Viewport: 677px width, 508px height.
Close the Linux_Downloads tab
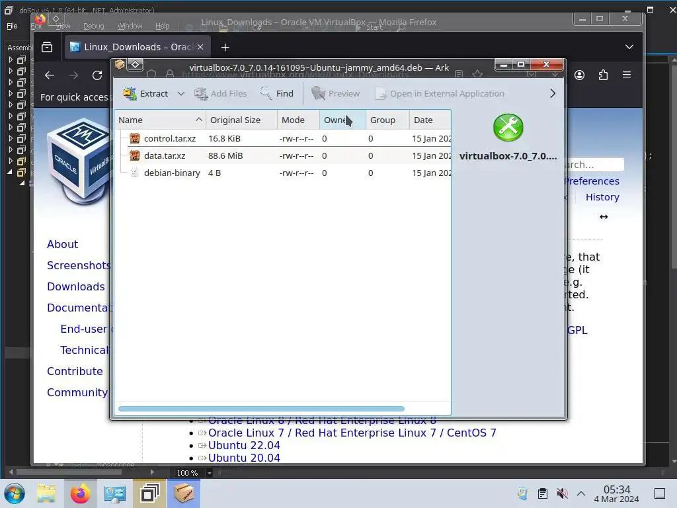coord(200,47)
